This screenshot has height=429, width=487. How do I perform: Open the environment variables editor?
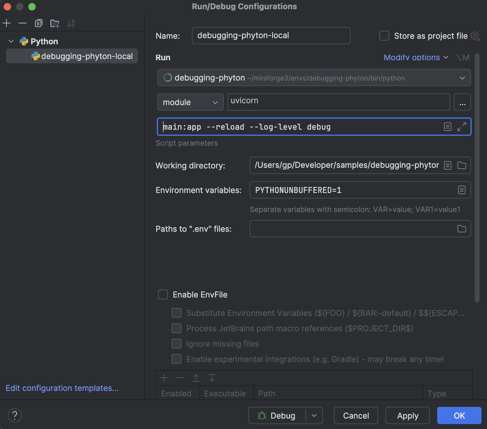(x=461, y=190)
